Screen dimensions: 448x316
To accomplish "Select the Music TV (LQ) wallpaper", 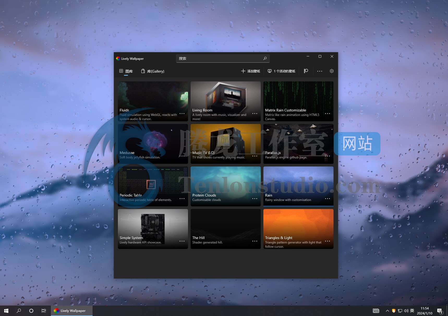I will [x=226, y=144].
